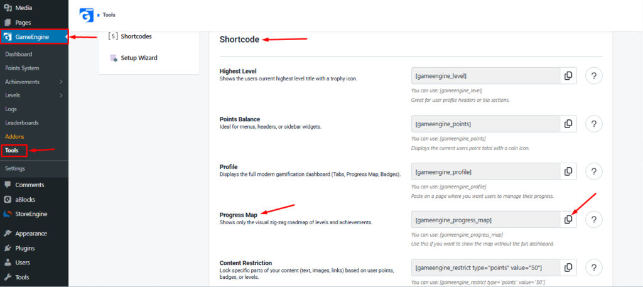Viewport: 643px width, 287px height.
Task: Click the Media sidebar icon
Action: 8,8
